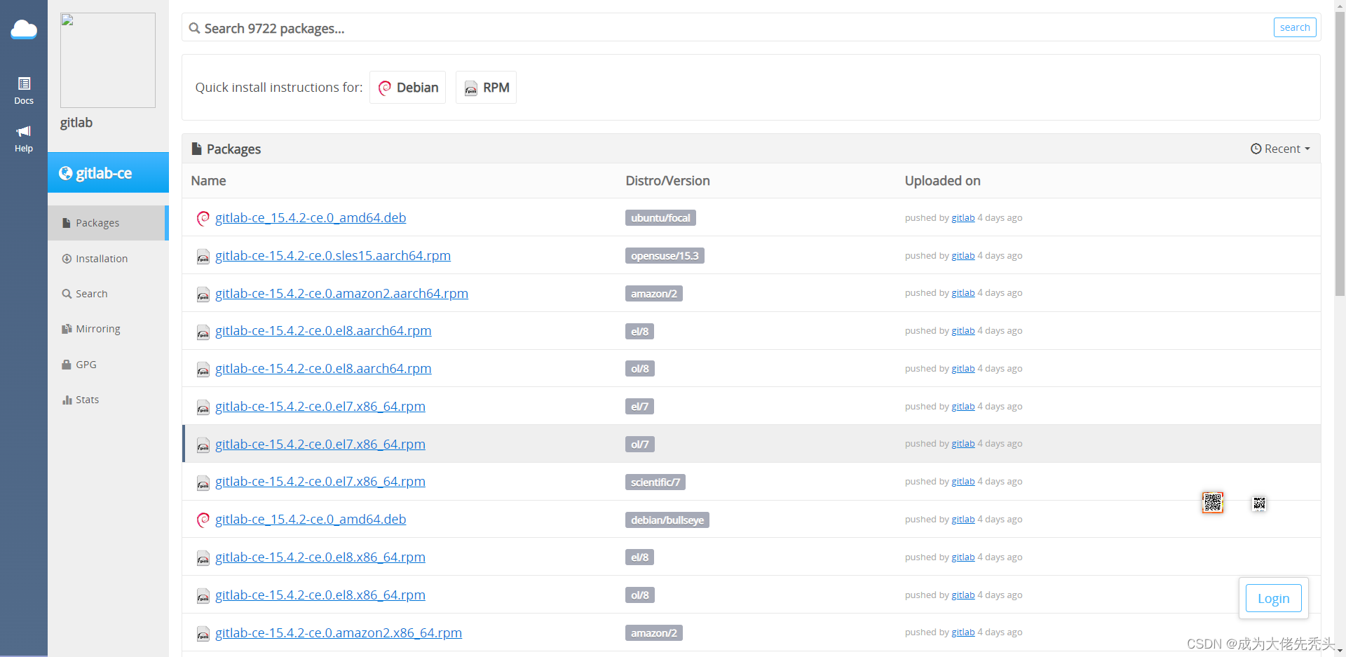1346x657 pixels.
Task: Click the file icon beside Packages heading
Action: pos(197,149)
